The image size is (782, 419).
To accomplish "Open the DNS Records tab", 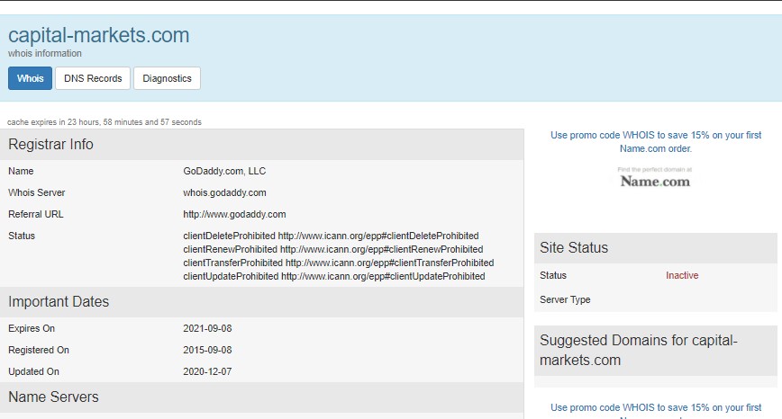I will (93, 78).
